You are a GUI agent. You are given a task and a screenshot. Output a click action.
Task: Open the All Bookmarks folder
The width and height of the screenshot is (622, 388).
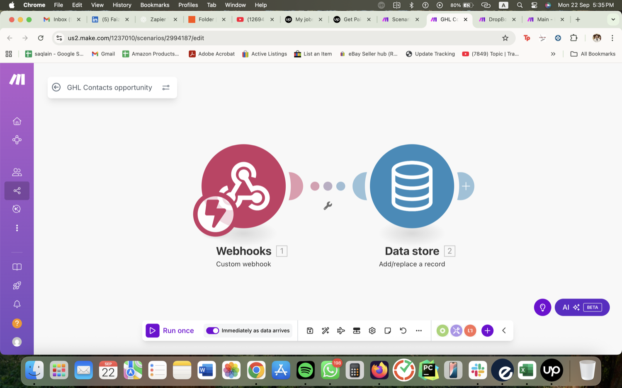pos(593,54)
